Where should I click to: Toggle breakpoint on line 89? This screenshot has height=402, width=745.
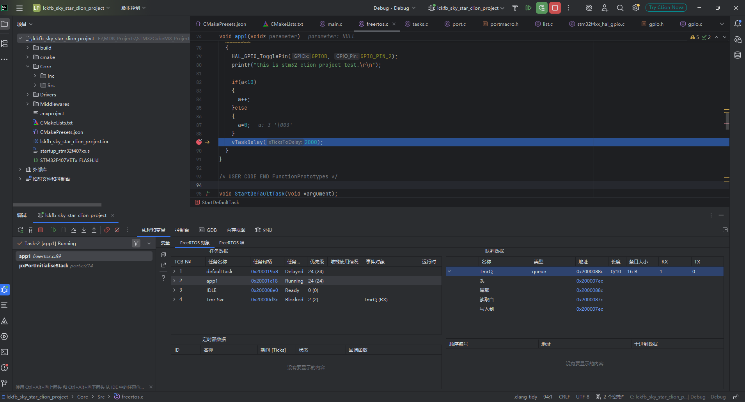pyautogui.click(x=199, y=142)
